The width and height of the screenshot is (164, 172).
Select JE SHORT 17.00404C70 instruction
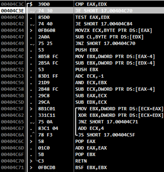104,11
